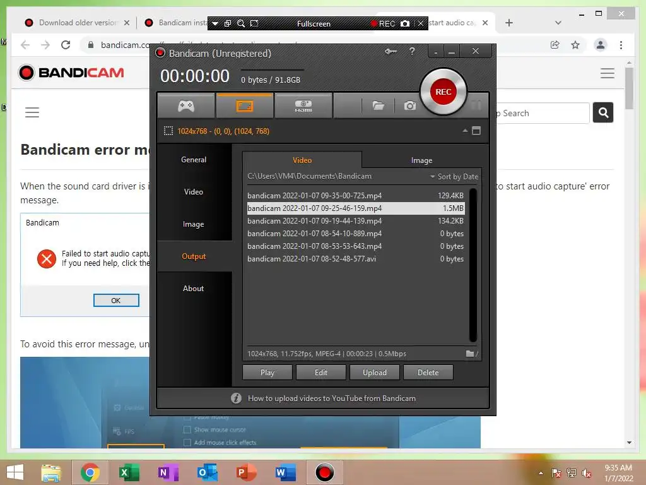The width and height of the screenshot is (646, 485).
Task: Click OK in the error dialog image
Action: [x=116, y=301]
